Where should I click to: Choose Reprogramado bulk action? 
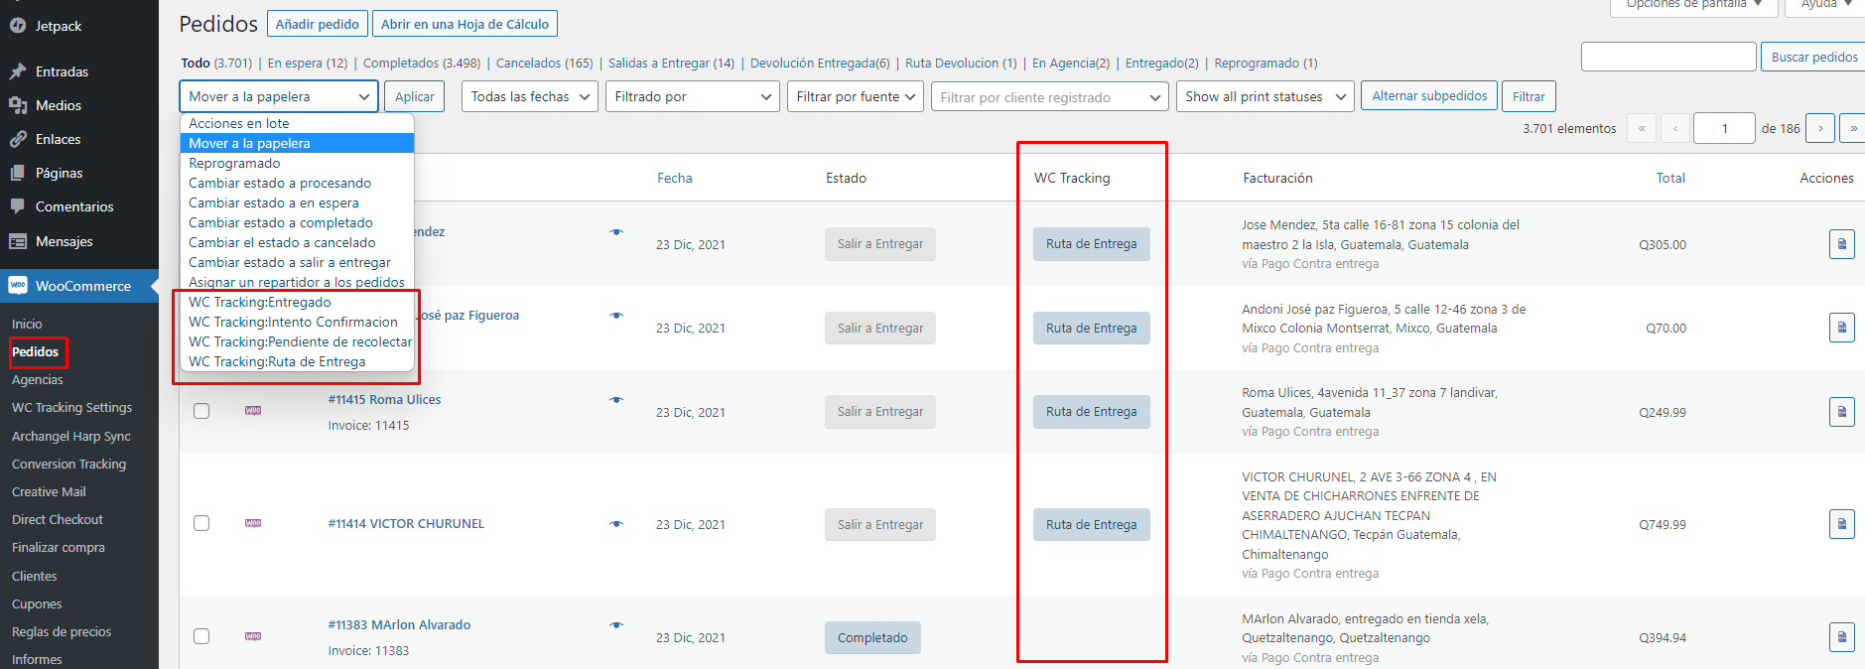[297, 163]
